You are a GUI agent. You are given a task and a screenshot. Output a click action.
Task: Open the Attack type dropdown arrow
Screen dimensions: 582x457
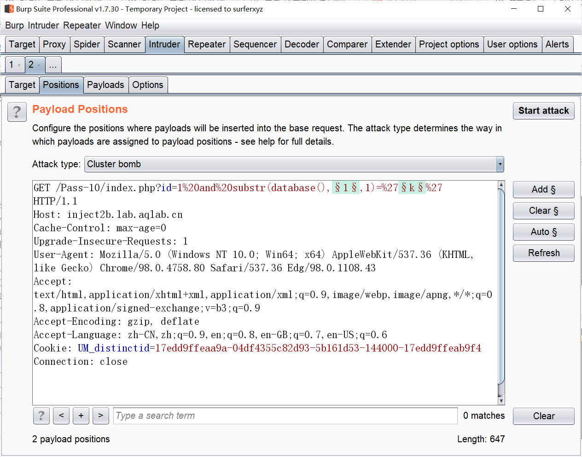[500, 164]
